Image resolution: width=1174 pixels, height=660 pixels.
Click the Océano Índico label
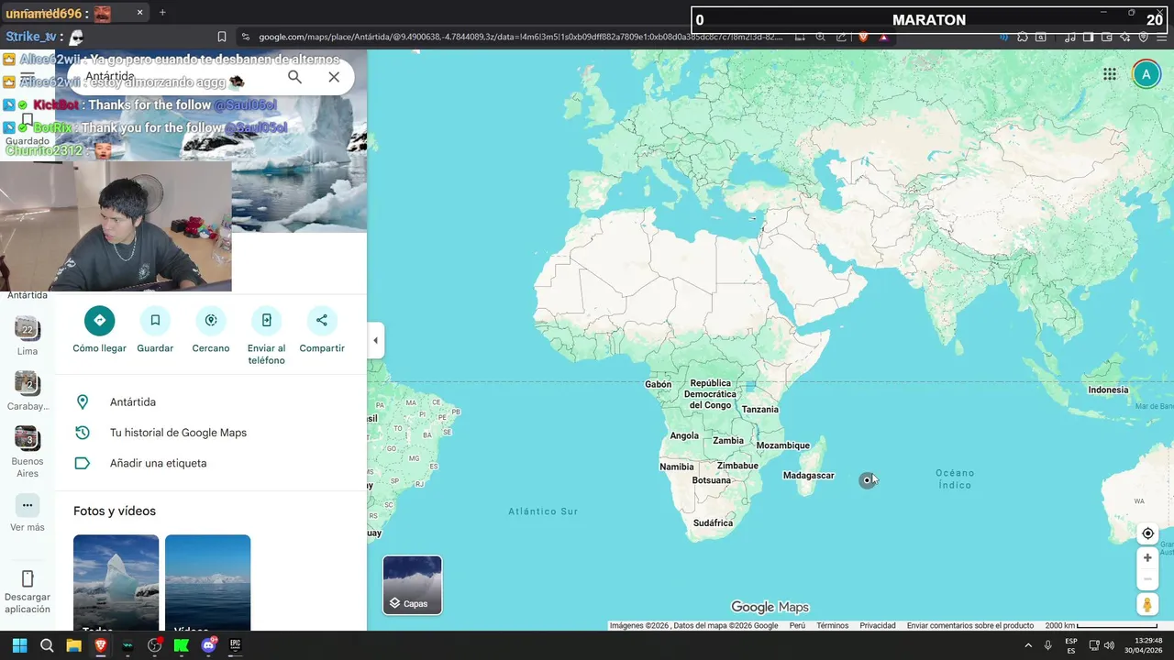955,478
